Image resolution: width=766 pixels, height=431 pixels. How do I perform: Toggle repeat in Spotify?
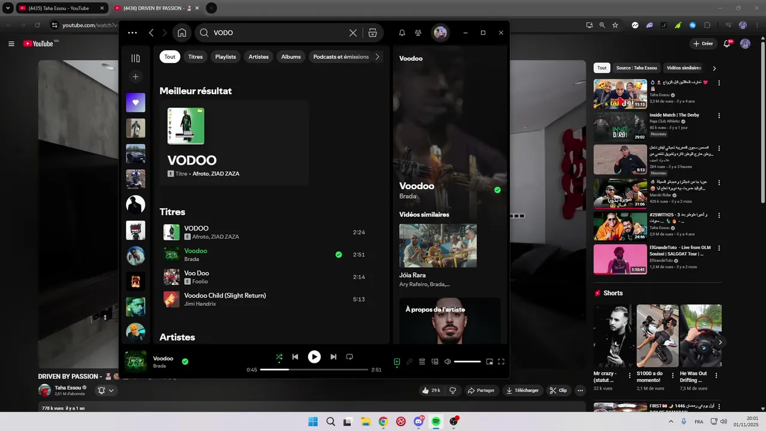[x=349, y=357]
